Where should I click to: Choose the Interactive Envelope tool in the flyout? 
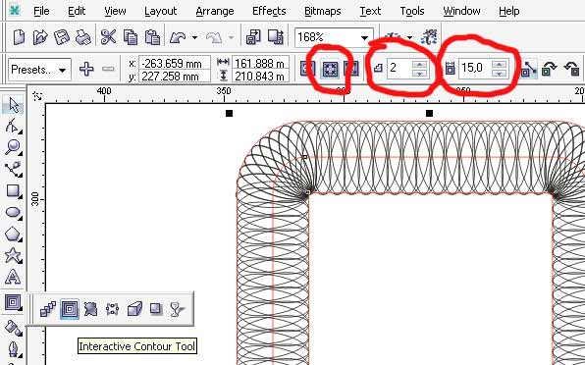[x=112, y=309]
